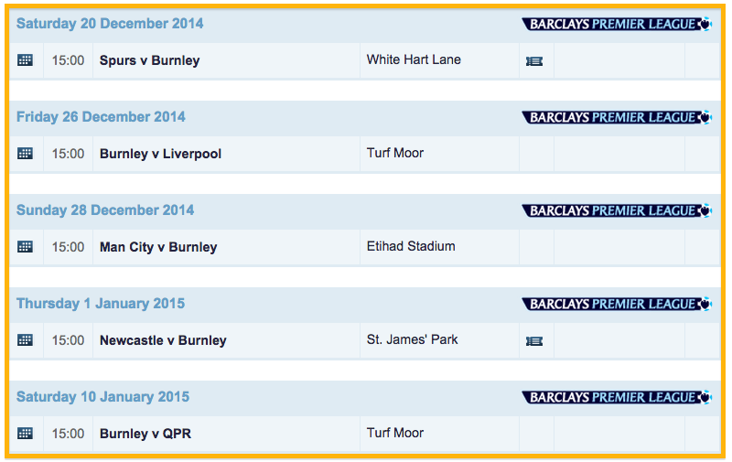Click Premier League logo on 20 December

tap(617, 24)
